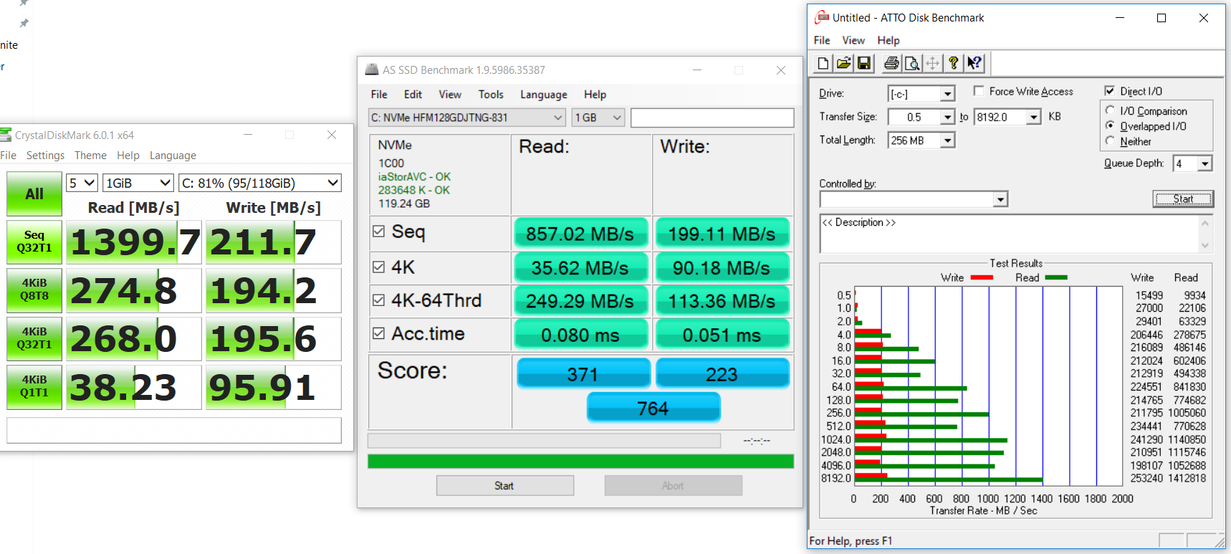Click the ATTO Start button
This screenshot has height=554, width=1231.
(1183, 199)
